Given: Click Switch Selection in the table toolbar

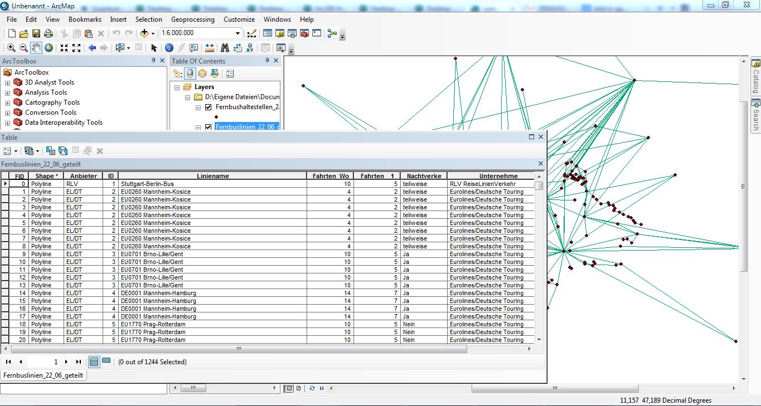Looking at the screenshot, I should (63, 151).
